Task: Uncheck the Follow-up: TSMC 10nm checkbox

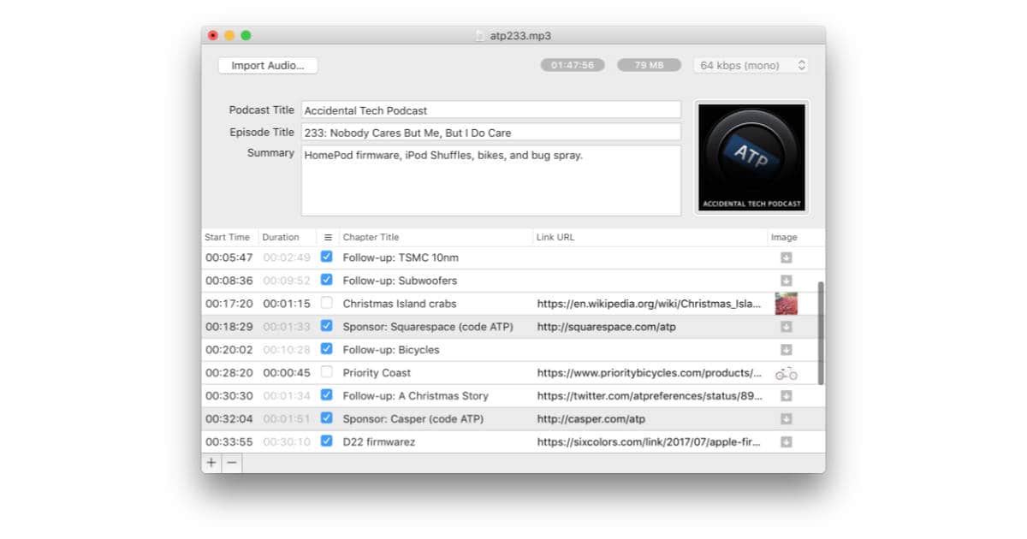Action: (326, 257)
